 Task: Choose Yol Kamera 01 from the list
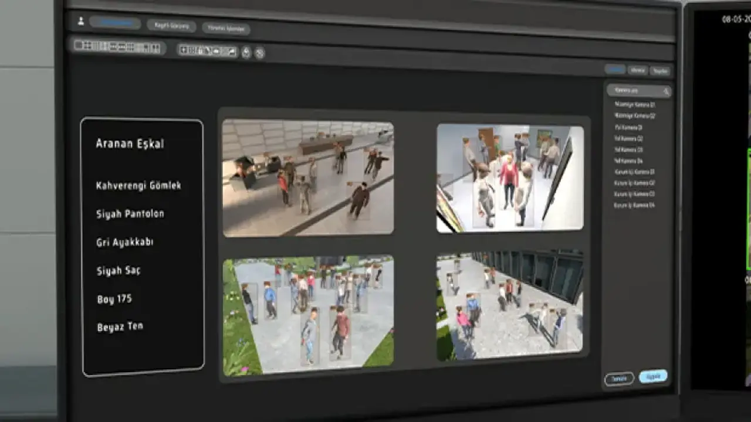click(628, 127)
